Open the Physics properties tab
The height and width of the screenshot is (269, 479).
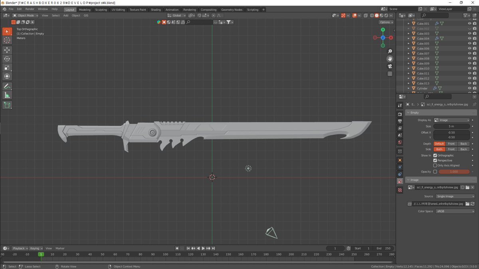[400, 167]
